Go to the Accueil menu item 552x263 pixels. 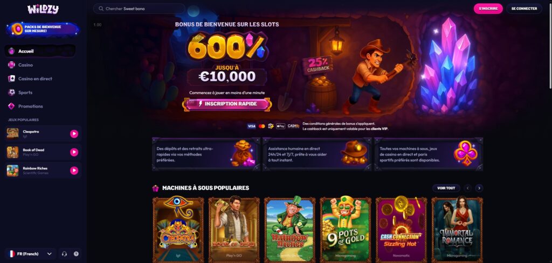point(40,51)
